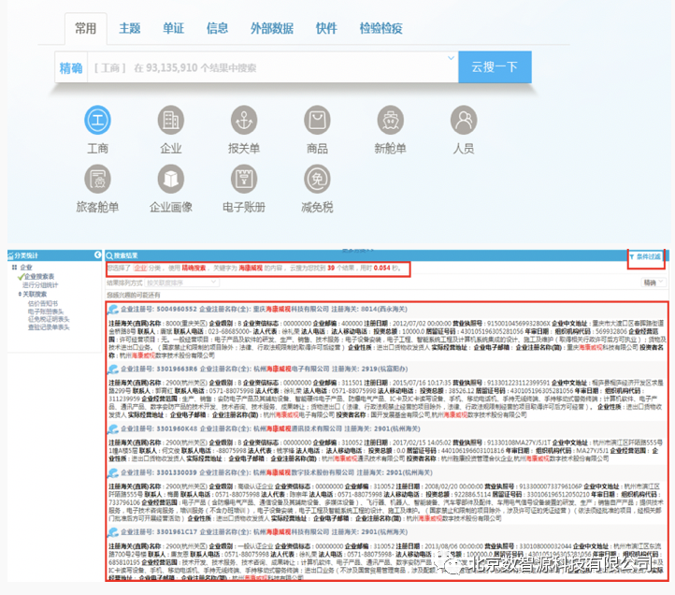Click the 精确 search mode label

(71, 67)
